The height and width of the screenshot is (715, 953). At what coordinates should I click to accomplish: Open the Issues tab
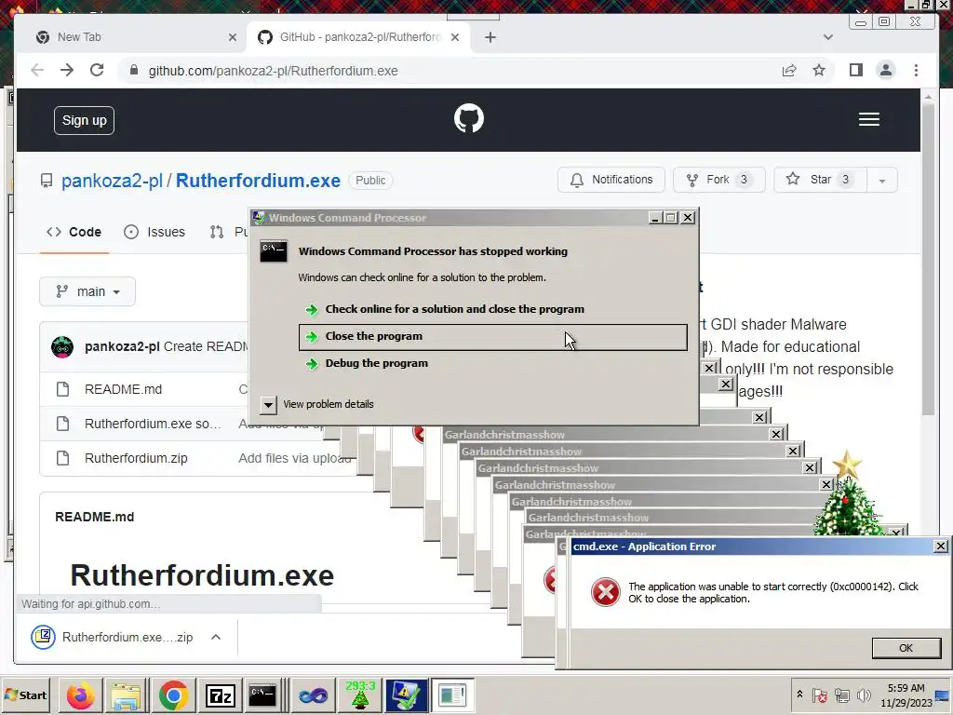[x=154, y=232]
